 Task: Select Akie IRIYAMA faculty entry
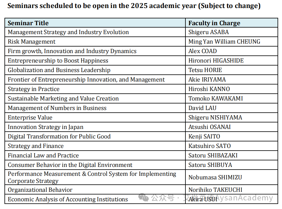coord(207,80)
